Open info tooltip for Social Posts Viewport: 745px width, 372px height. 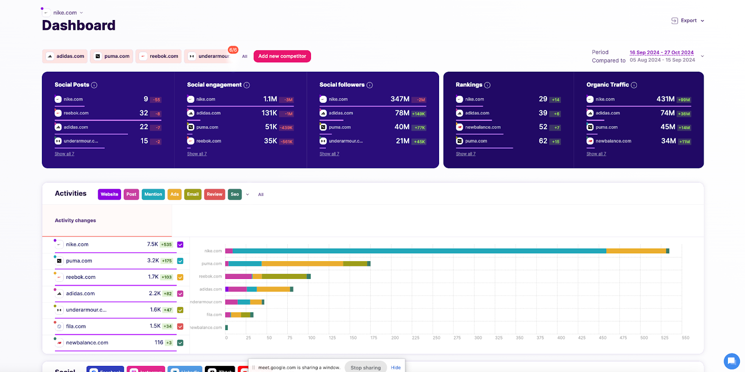(x=94, y=85)
